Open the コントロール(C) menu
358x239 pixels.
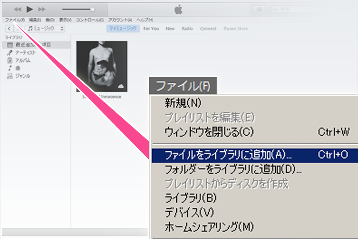click(x=90, y=20)
